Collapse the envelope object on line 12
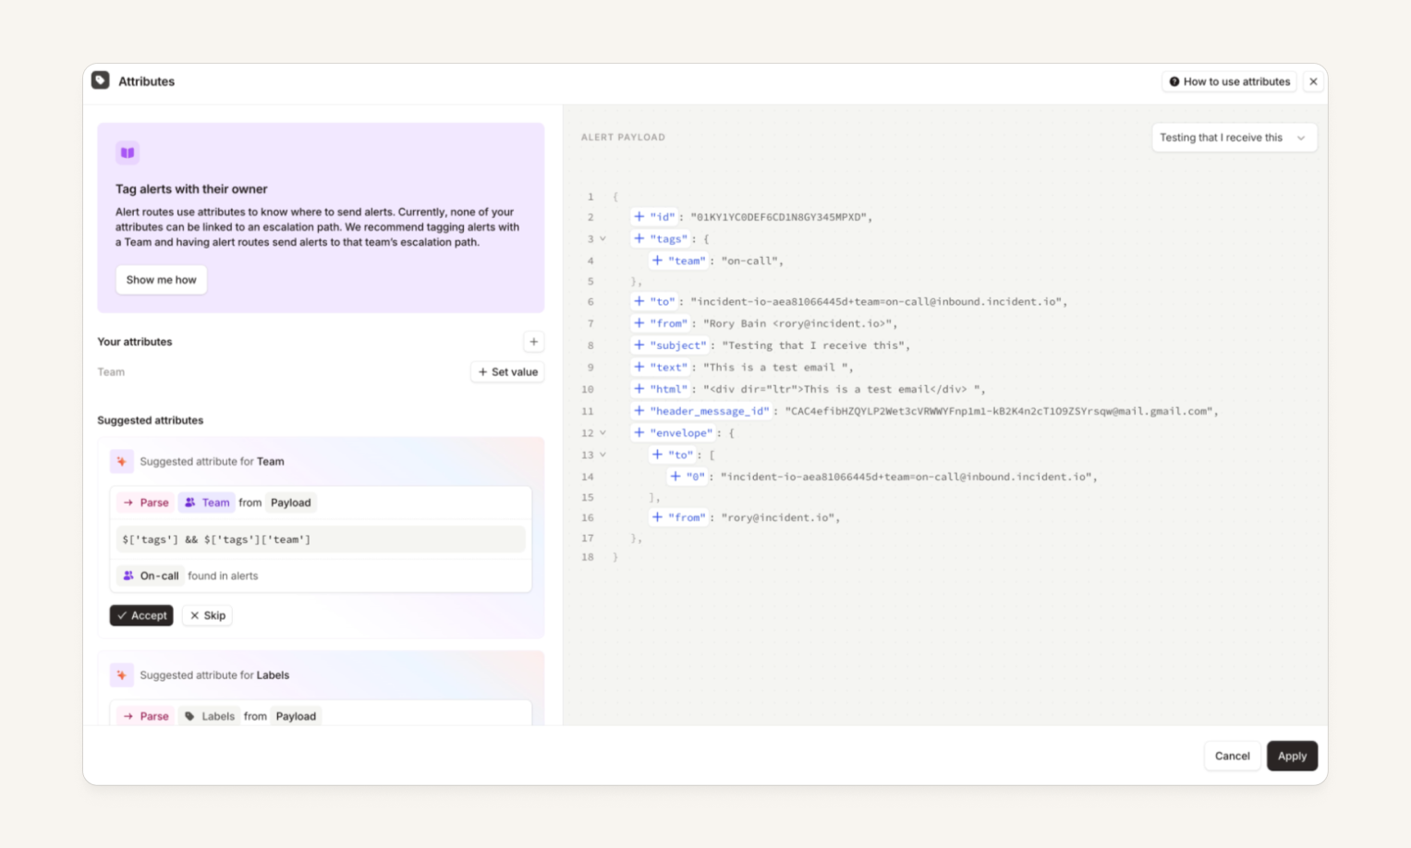This screenshot has width=1411, height=848. 603,432
